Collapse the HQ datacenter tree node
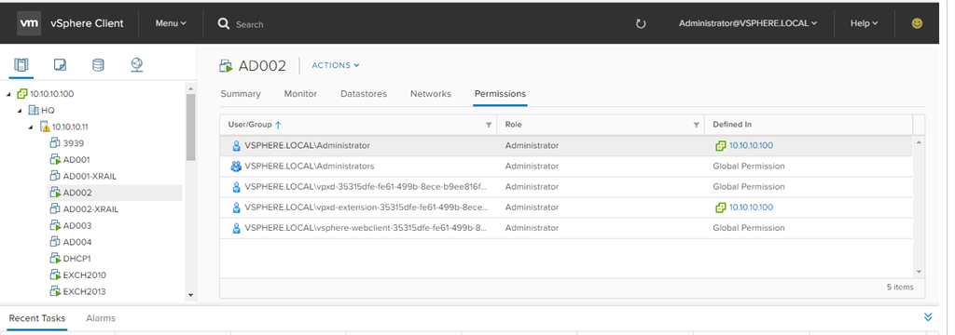Viewport: 955px width, 335px height. [x=21, y=111]
